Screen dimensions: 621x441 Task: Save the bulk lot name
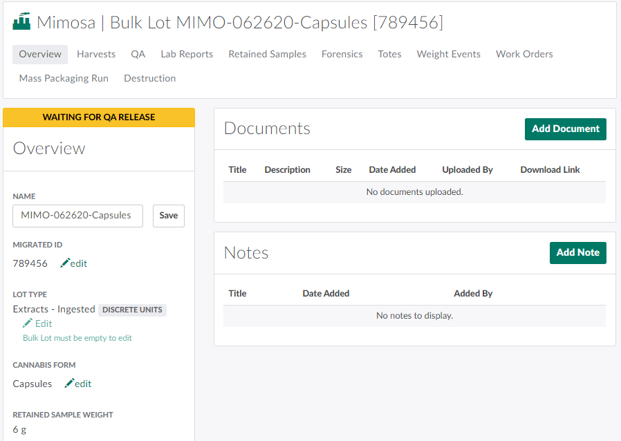point(168,216)
